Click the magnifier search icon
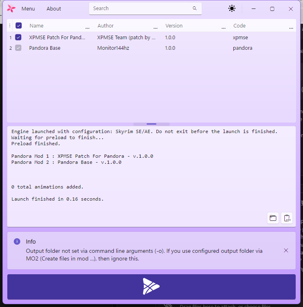This screenshot has height=307, width=303. point(194,8)
